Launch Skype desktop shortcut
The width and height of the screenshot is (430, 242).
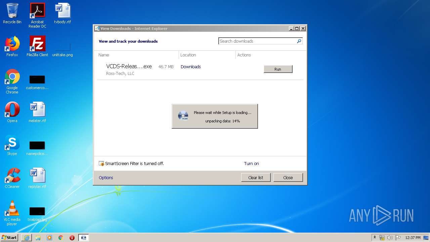point(12,145)
